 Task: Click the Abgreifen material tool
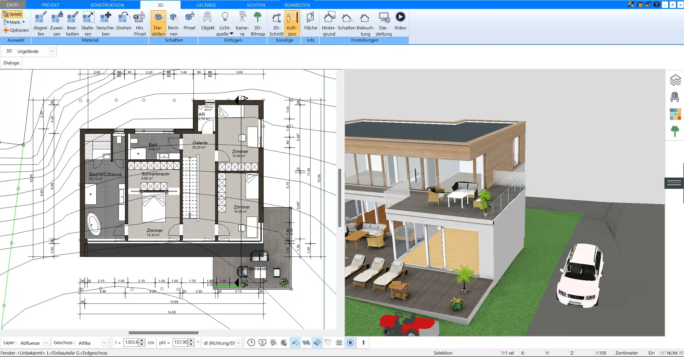(x=41, y=24)
